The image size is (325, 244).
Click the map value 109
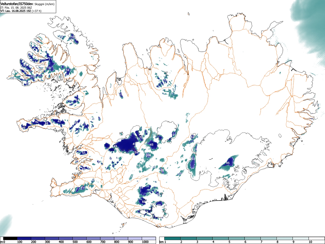point(33,77)
